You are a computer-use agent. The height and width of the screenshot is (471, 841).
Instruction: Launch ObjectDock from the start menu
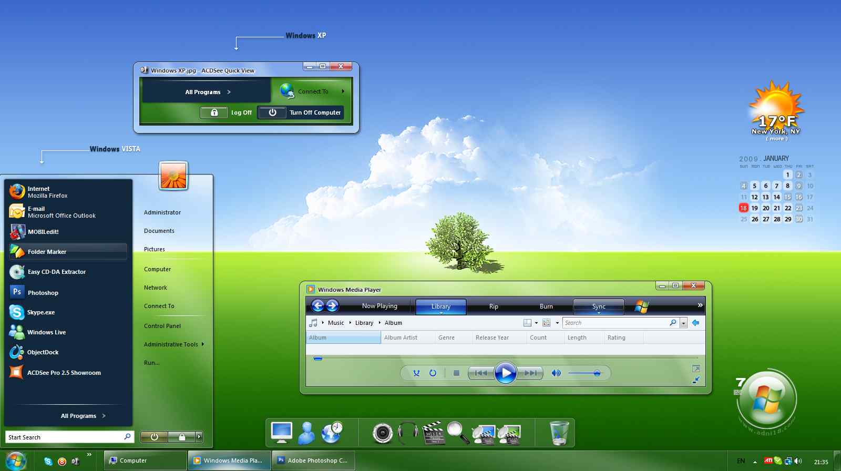[68, 352]
